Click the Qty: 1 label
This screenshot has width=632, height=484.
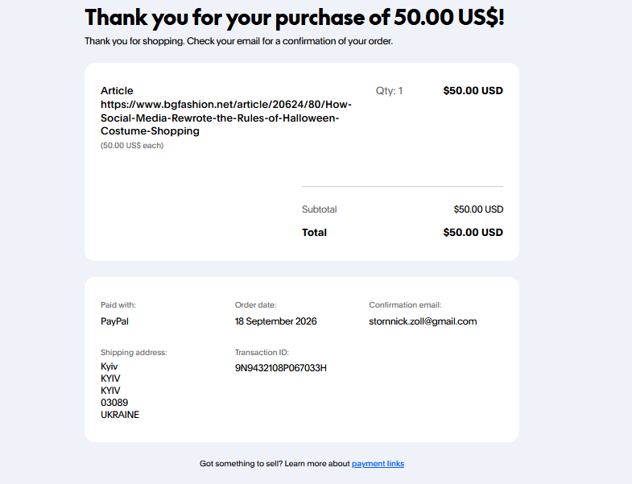pyautogui.click(x=389, y=91)
